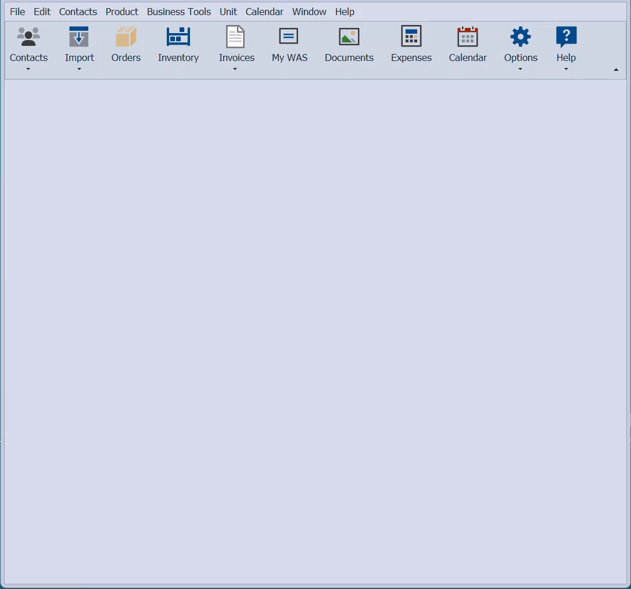Open the Business Tools menu
Screen dimensions: 631x589
coord(179,12)
